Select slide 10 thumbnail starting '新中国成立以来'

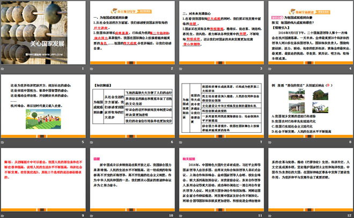[x=132, y=179]
